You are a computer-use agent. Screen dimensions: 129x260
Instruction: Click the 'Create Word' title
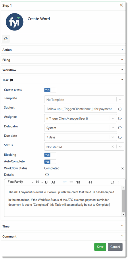click(38, 19)
